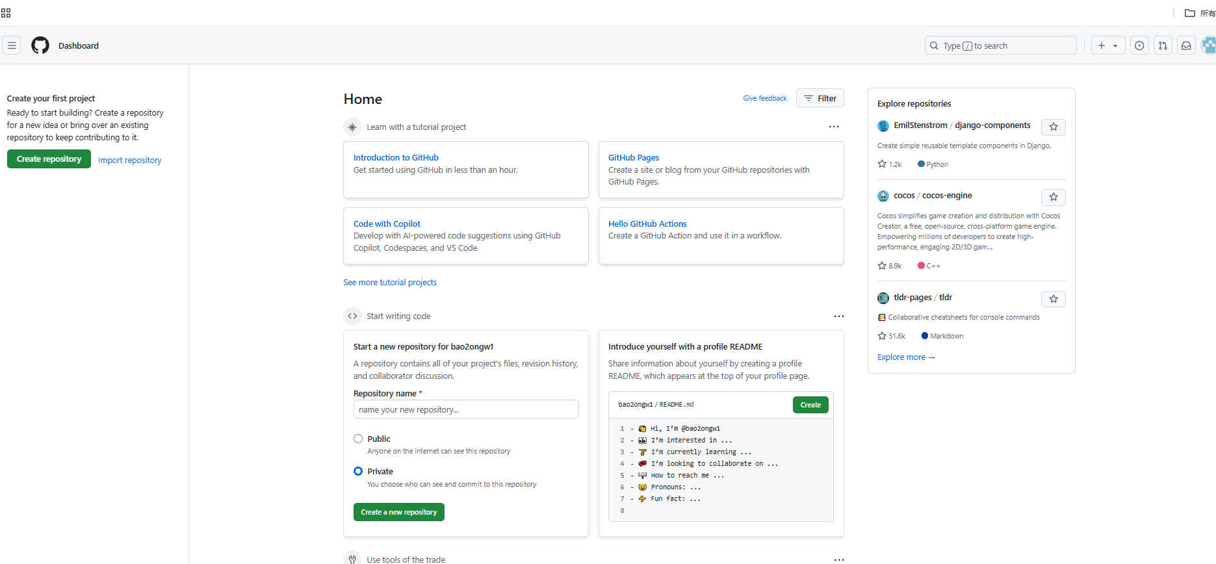
Task: Open the Pull requests icon in header
Action: click(1163, 45)
